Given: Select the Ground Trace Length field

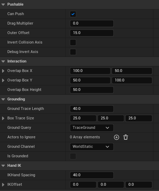Looking at the screenshot, I should (92, 109).
